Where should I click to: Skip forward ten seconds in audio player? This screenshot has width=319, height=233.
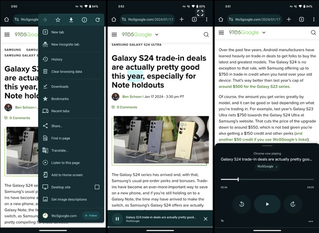(x=292, y=204)
